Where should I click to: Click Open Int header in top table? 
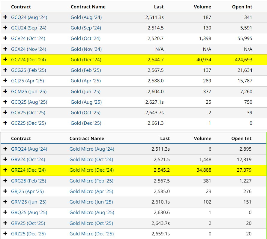(242, 7)
